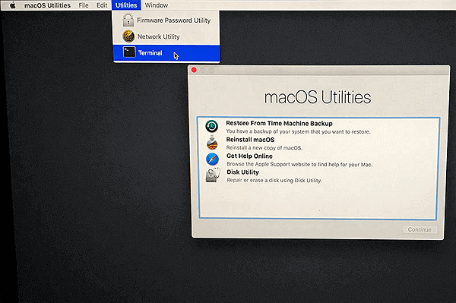
Task: Click the Network Utility radar icon
Action: (x=128, y=36)
